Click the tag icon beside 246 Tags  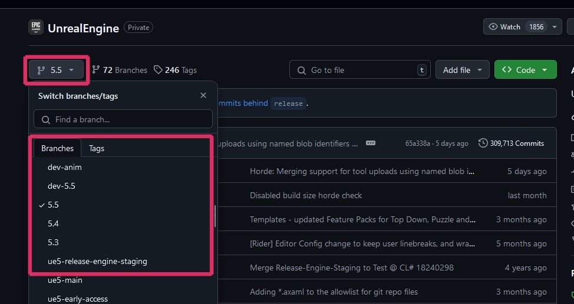coord(158,70)
